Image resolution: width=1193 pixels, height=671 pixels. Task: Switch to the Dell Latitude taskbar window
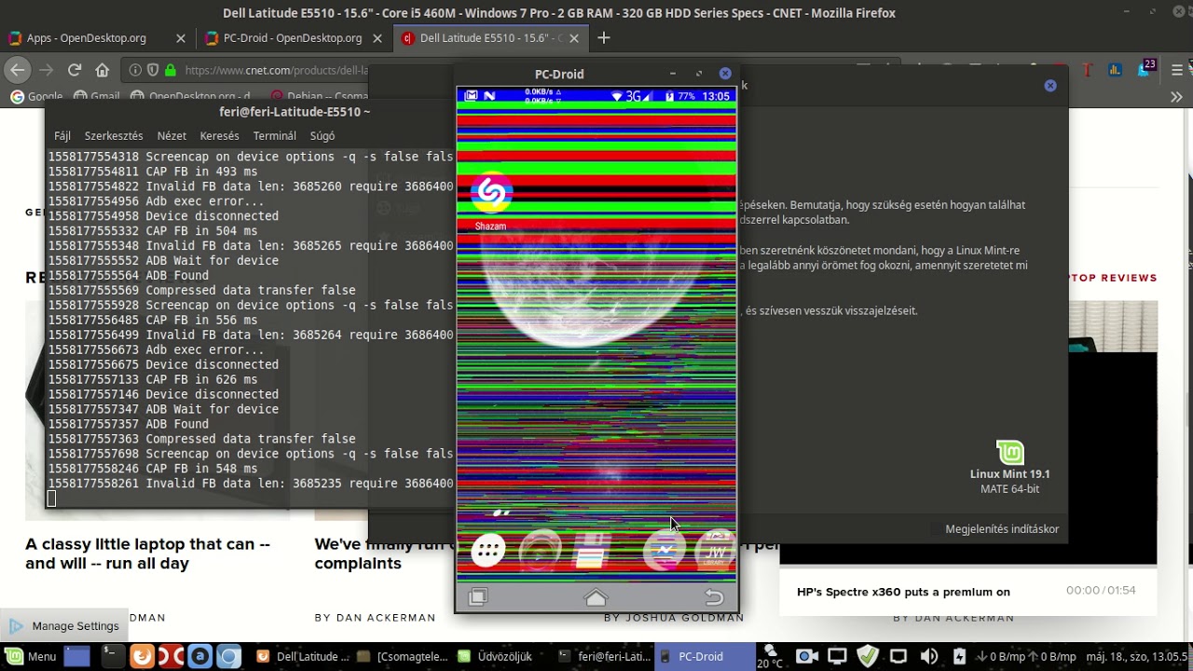(303, 657)
